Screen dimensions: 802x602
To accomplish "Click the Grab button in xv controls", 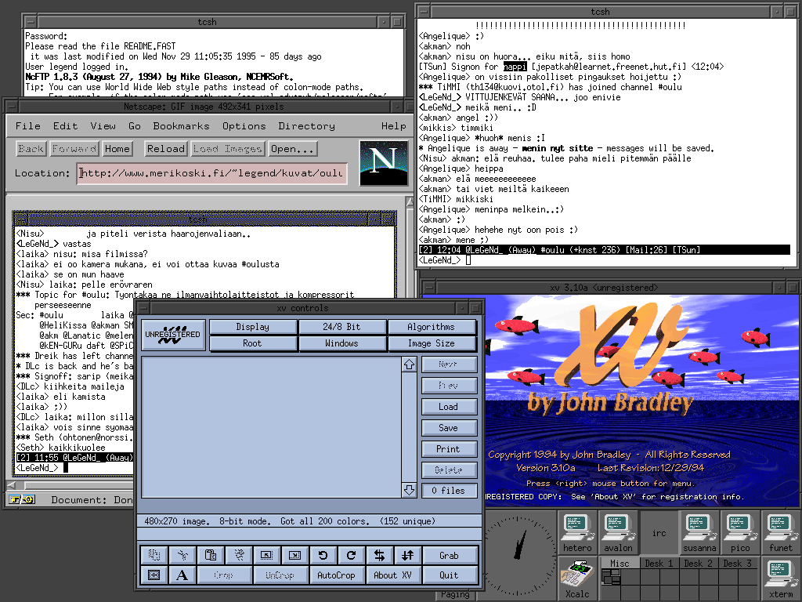I will [449, 555].
